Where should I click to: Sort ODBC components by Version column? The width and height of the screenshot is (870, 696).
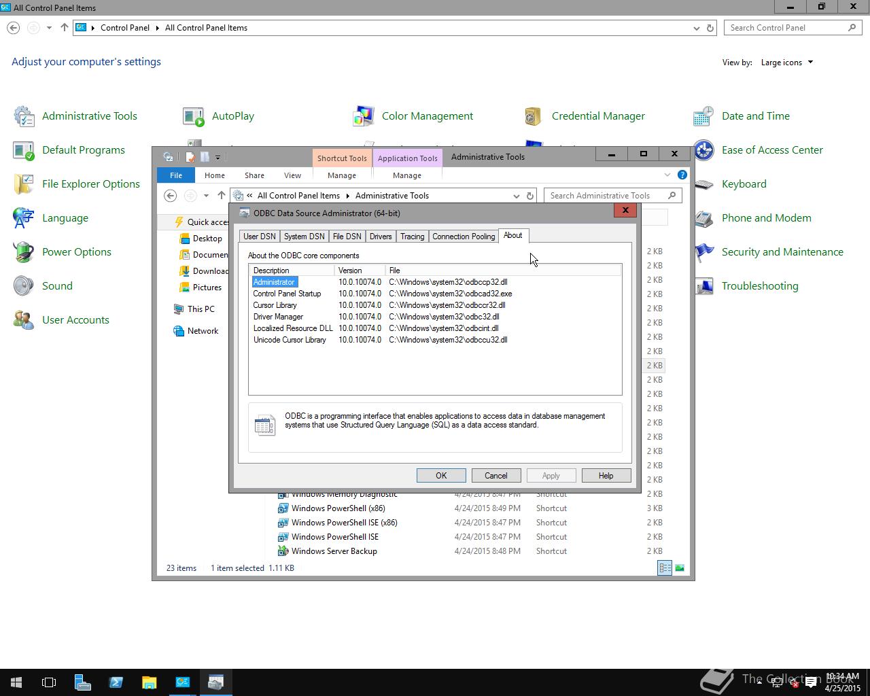(360, 271)
